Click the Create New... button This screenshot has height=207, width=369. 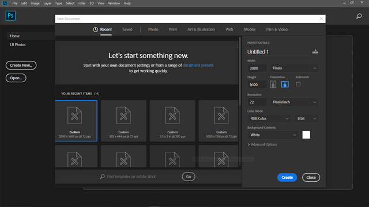[x=21, y=65]
